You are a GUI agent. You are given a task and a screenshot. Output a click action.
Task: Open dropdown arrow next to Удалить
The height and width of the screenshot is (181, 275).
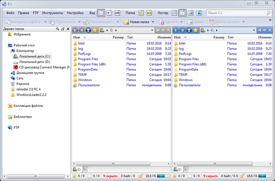click(181, 22)
